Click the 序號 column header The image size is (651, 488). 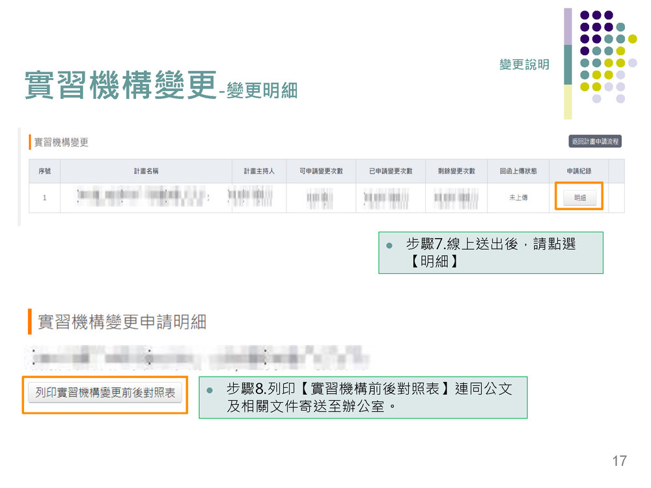point(44,171)
